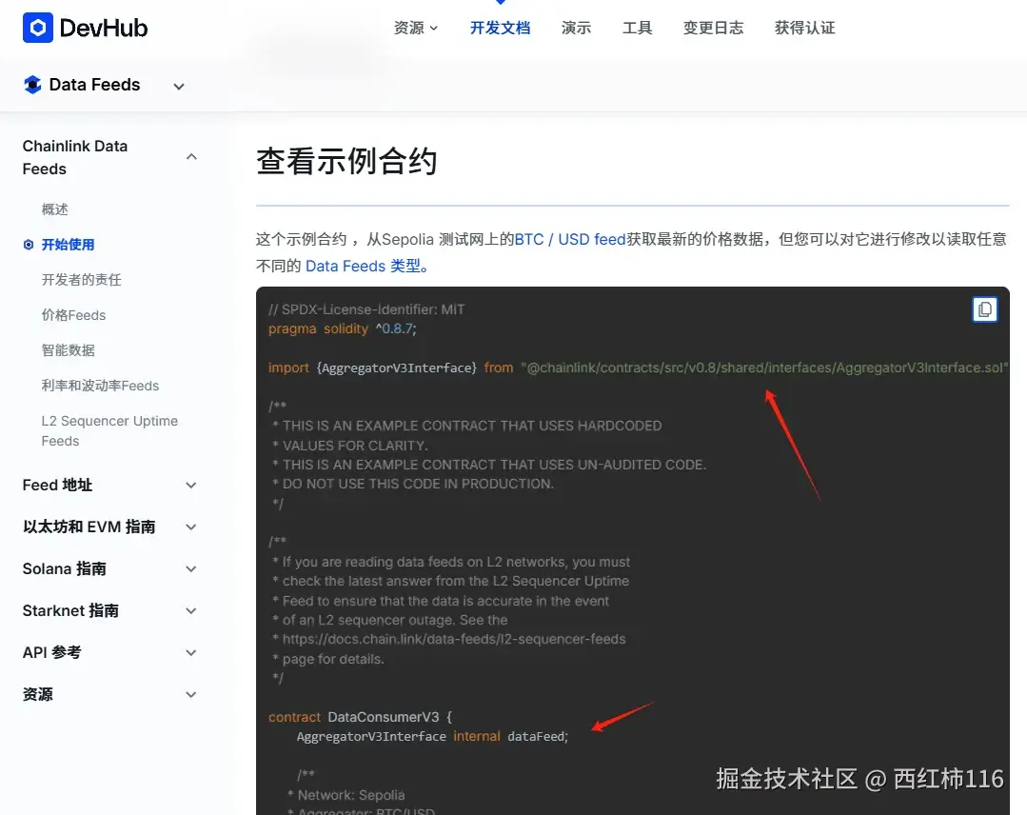Screen dimensions: 1027x815
Task: Open 智能数据 in the sidebar
Action: coord(69,350)
